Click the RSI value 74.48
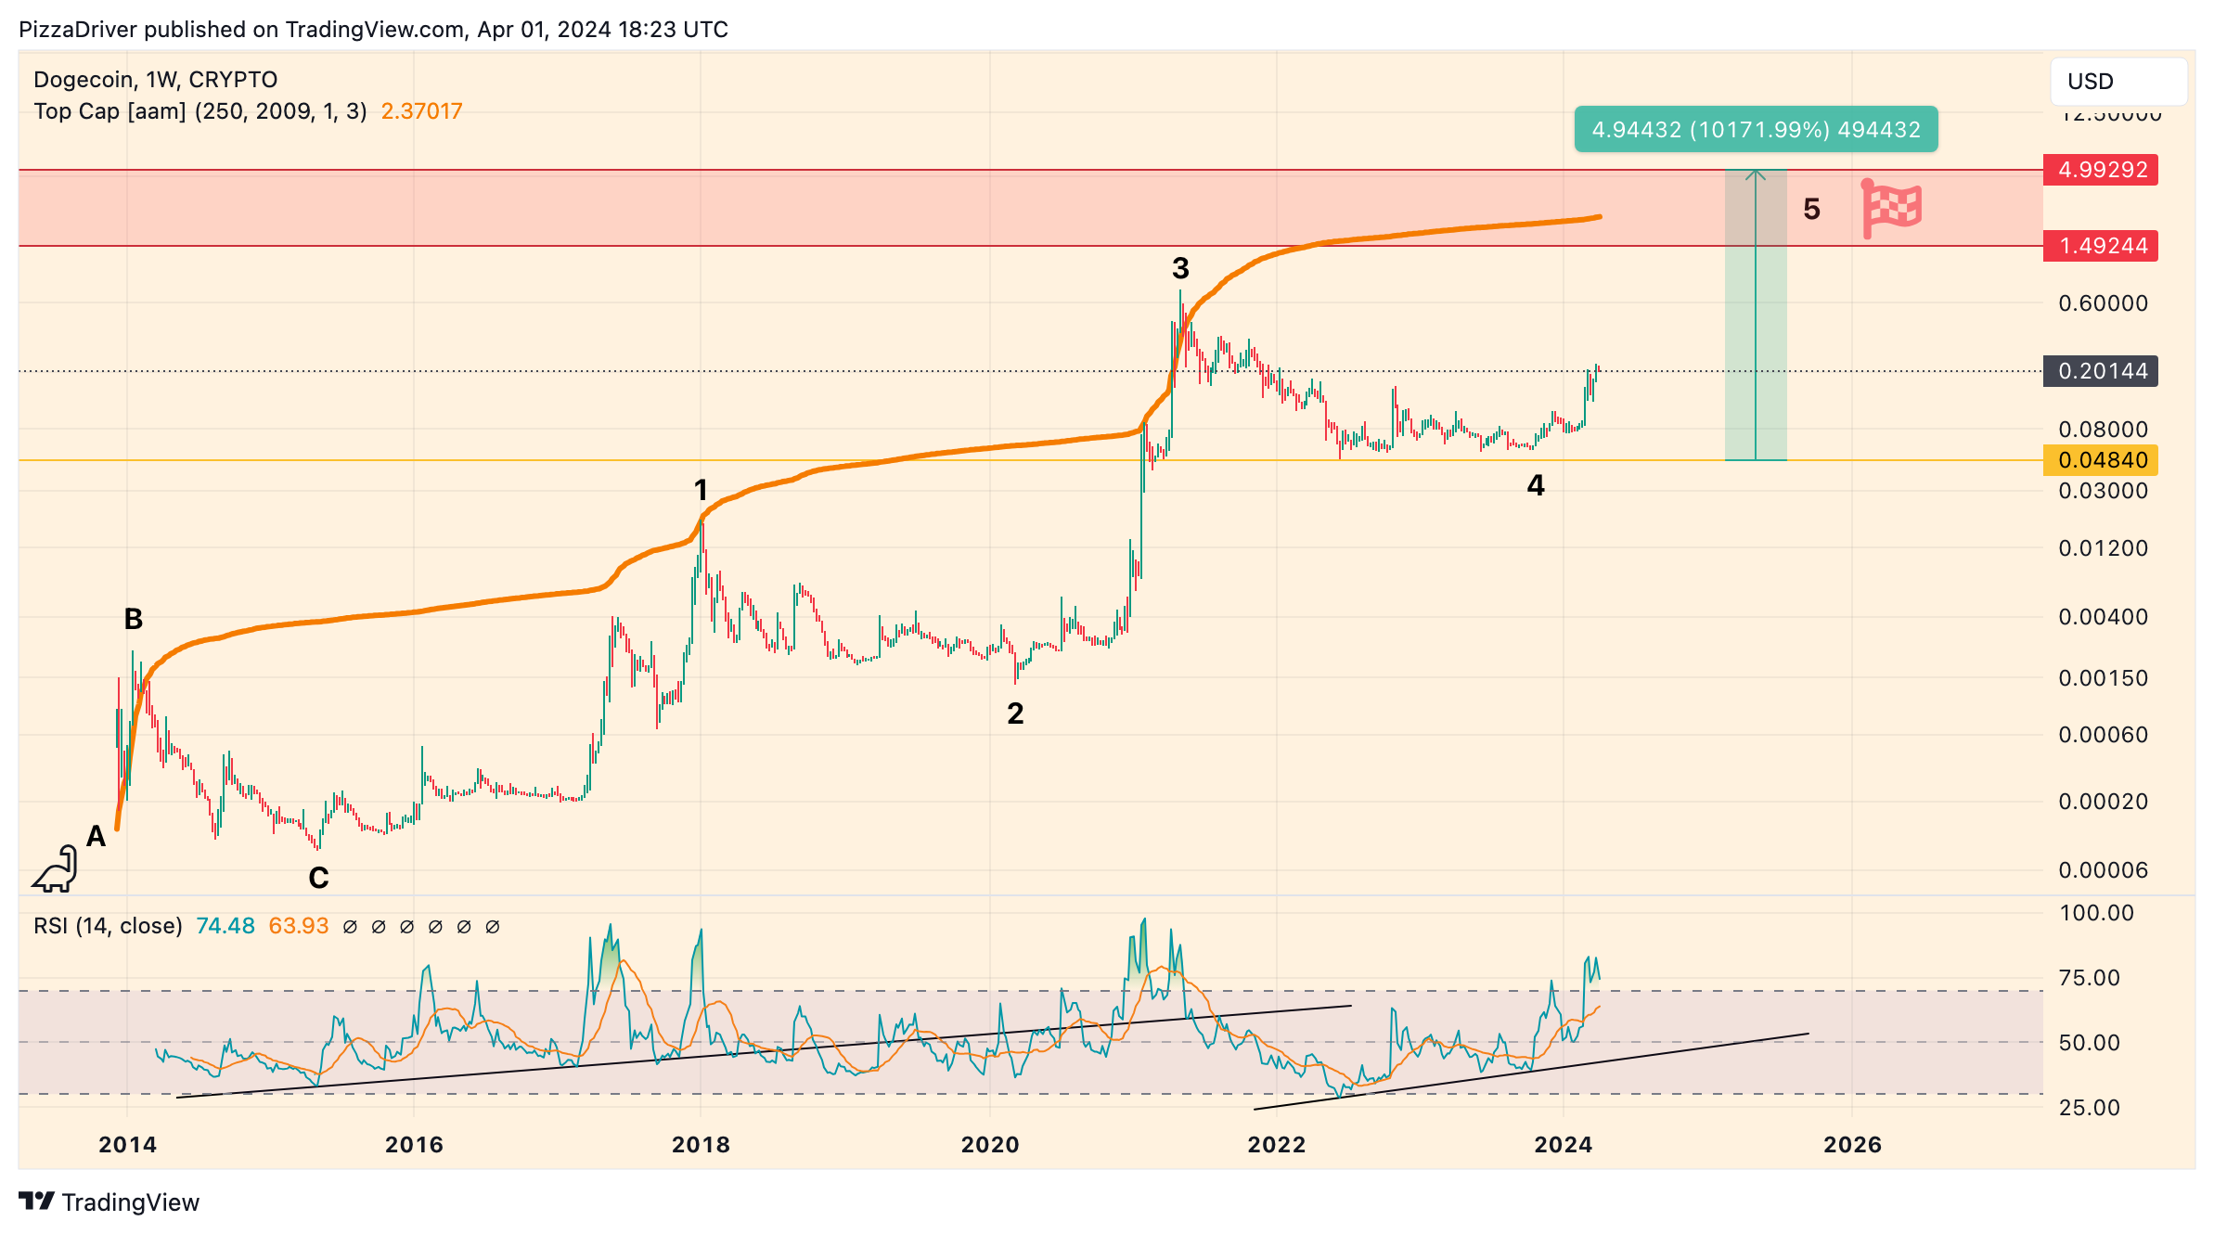The width and height of the screenshot is (2214, 1234). tap(225, 926)
